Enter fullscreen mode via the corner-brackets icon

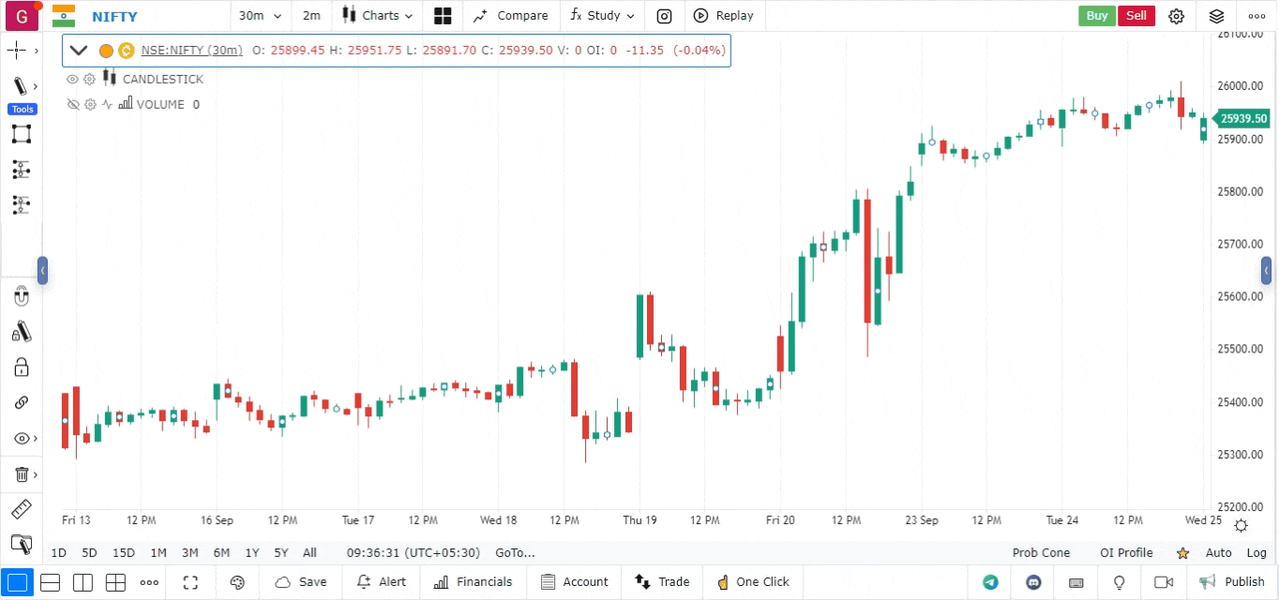point(190,582)
